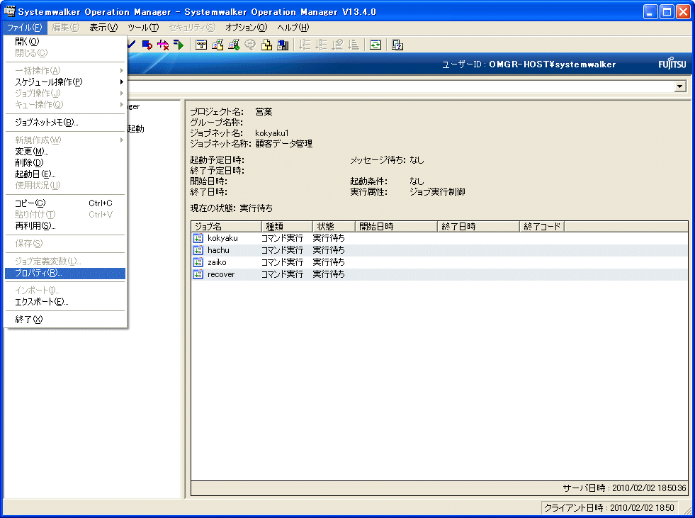
Task: Choose 開く(O) from the File menu
Action: (65, 41)
